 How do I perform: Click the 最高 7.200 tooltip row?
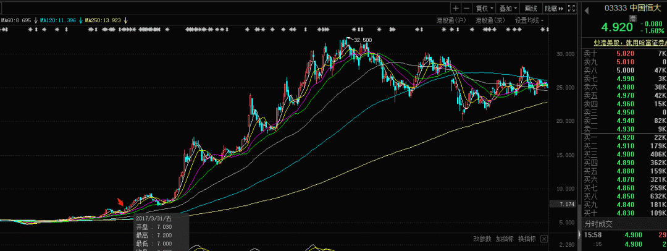pyautogui.click(x=154, y=235)
